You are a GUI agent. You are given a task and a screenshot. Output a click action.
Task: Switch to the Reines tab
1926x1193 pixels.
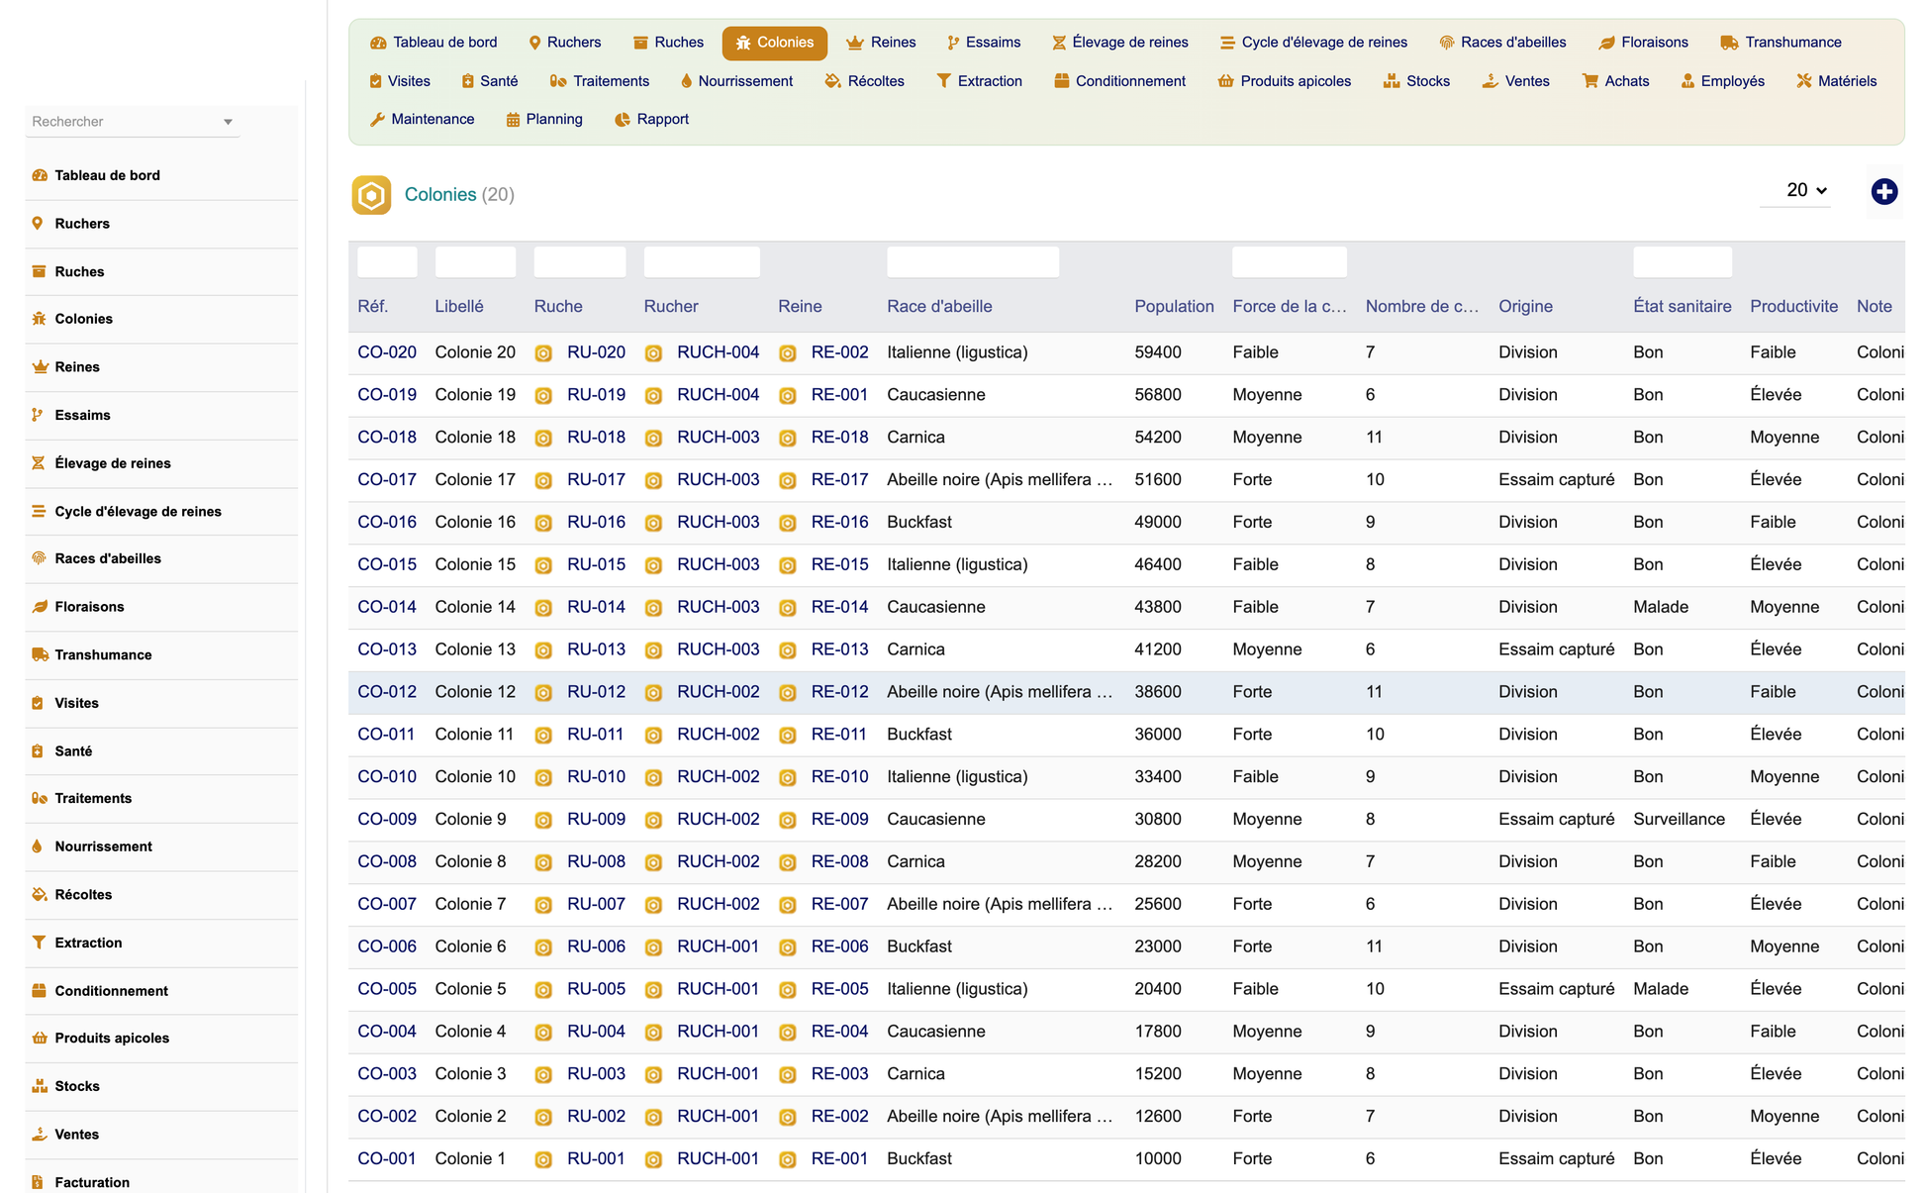[881, 43]
